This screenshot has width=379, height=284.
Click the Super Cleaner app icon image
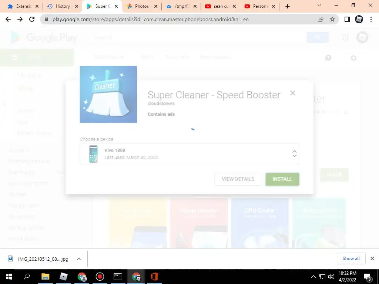pos(108,94)
